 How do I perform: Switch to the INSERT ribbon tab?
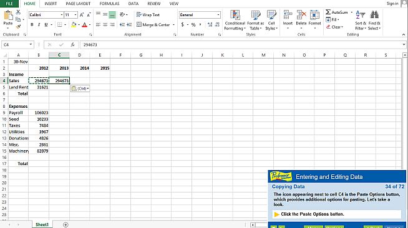(51, 4)
